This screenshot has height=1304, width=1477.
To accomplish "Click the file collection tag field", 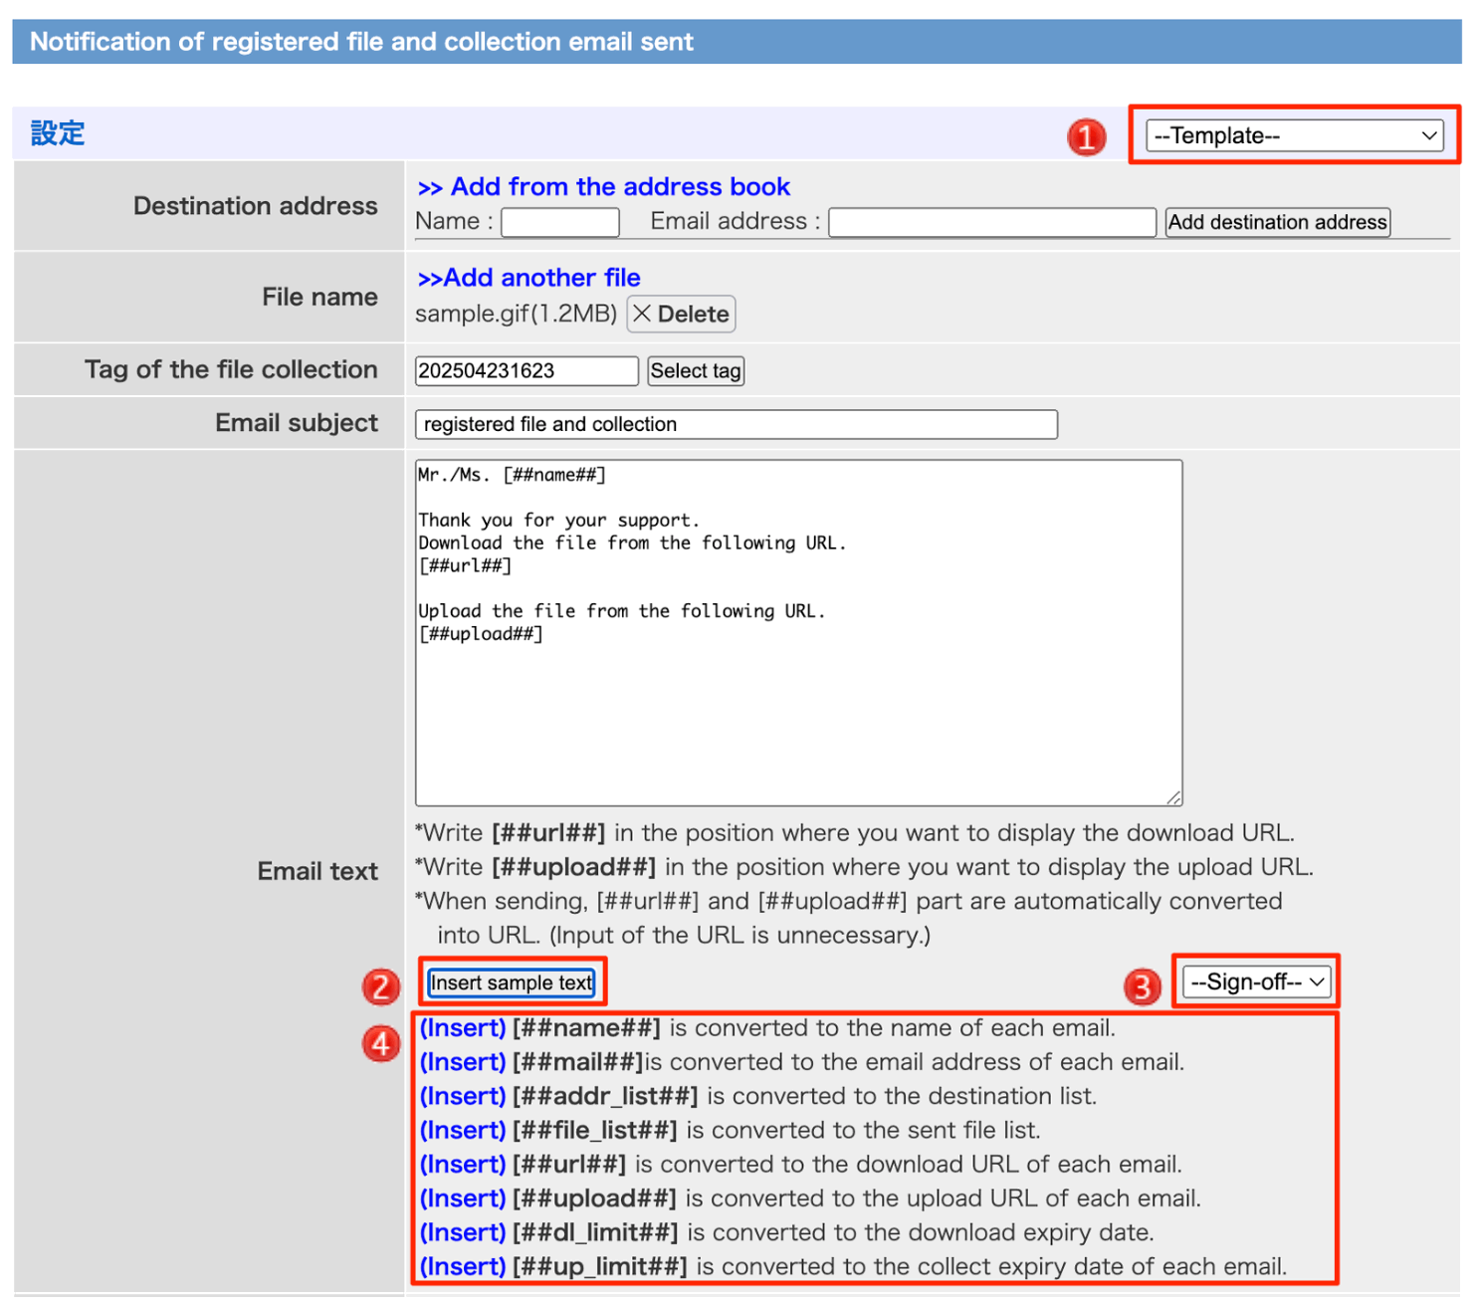I will [526, 371].
